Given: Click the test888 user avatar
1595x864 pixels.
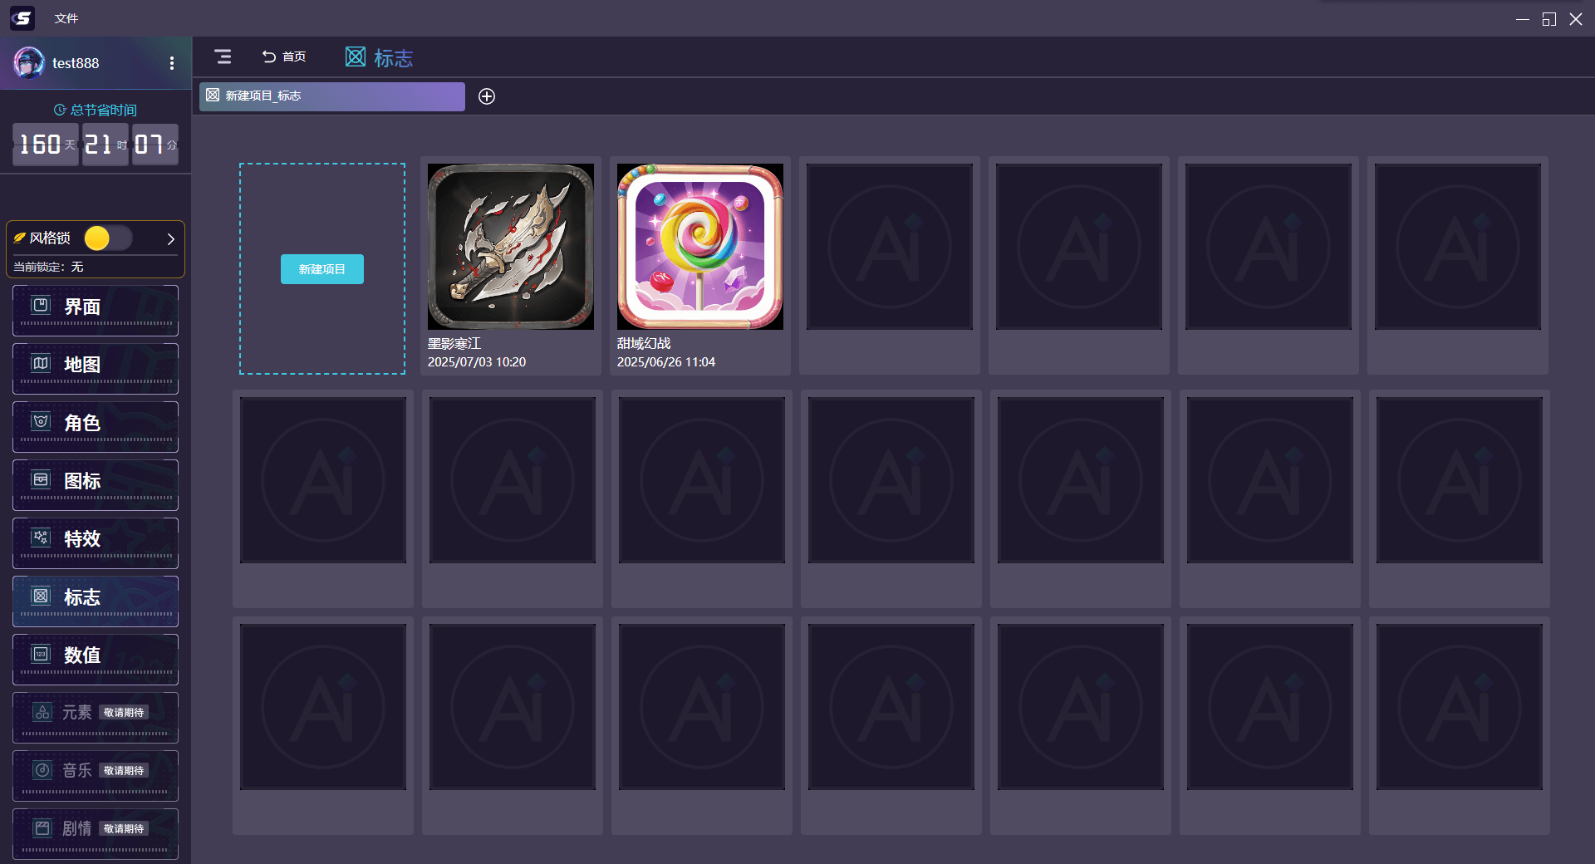Looking at the screenshot, I should click(x=29, y=63).
